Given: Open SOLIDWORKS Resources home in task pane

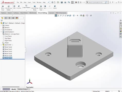Looking at the screenshot, I should pyautogui.click(x=121, y=20).
